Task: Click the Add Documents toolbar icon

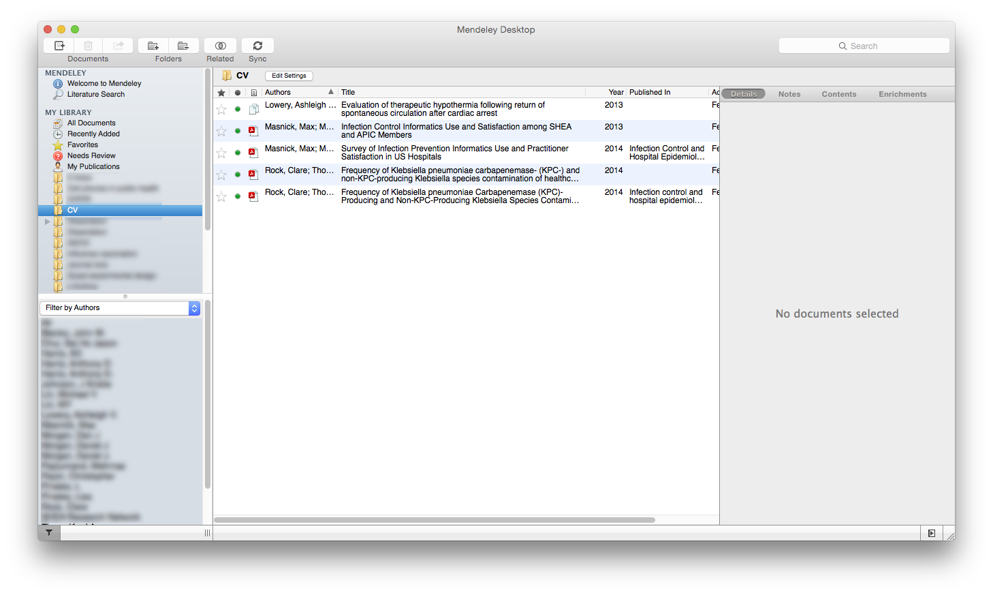Action: coord(59,46)
